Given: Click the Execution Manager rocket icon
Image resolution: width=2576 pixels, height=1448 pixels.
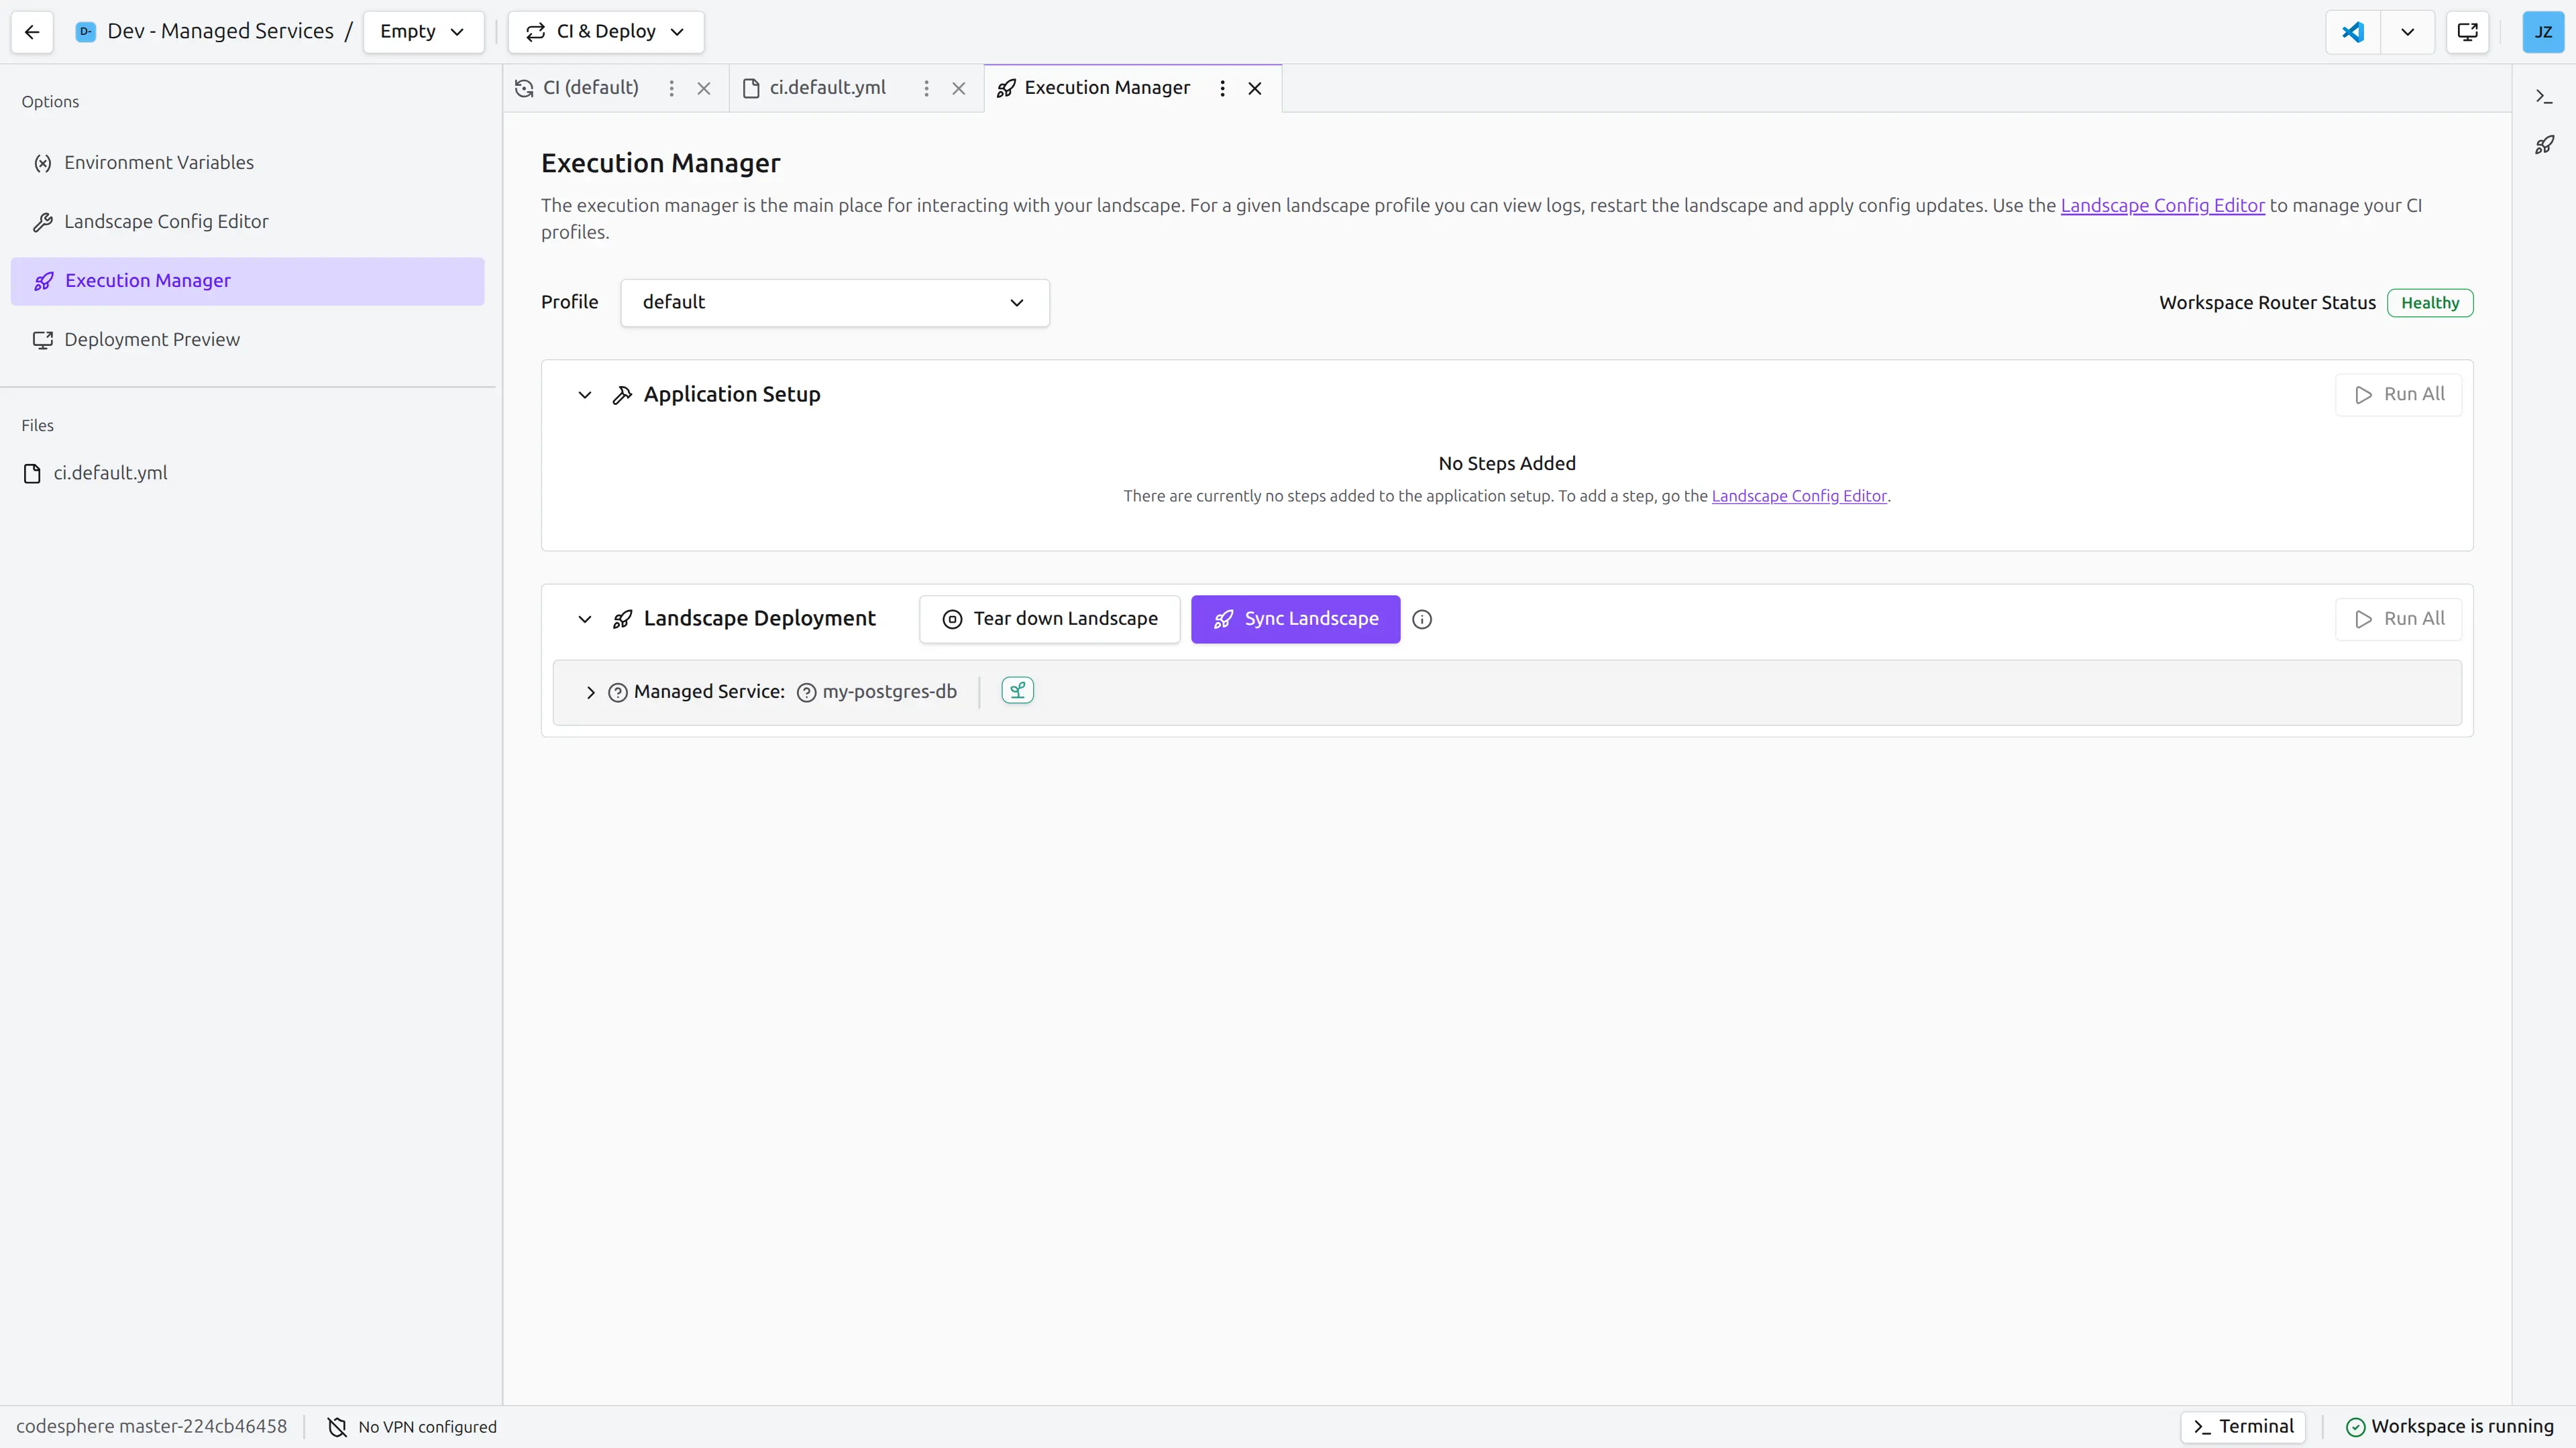Looking at the screenshot, I should coord(44,281).
